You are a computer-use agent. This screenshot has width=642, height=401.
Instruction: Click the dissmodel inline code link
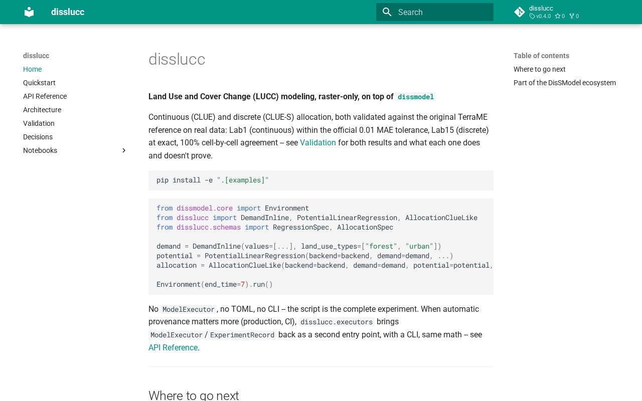point(416,97)
